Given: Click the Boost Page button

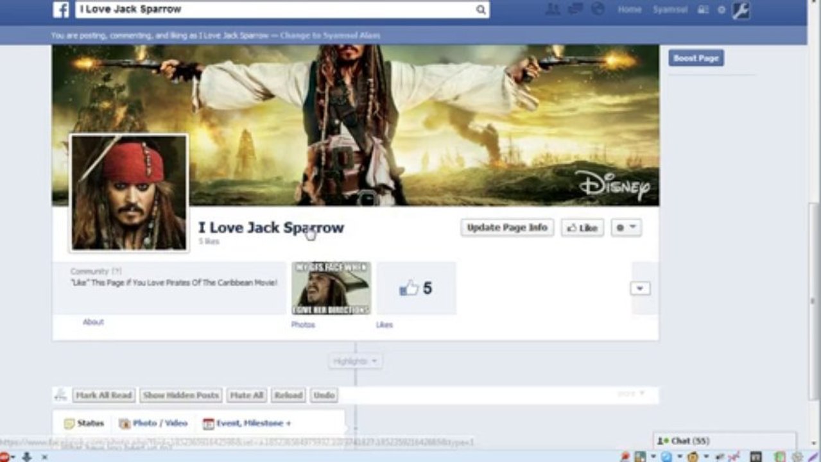Looking at the screenshot, I should (x=696, y=58).
